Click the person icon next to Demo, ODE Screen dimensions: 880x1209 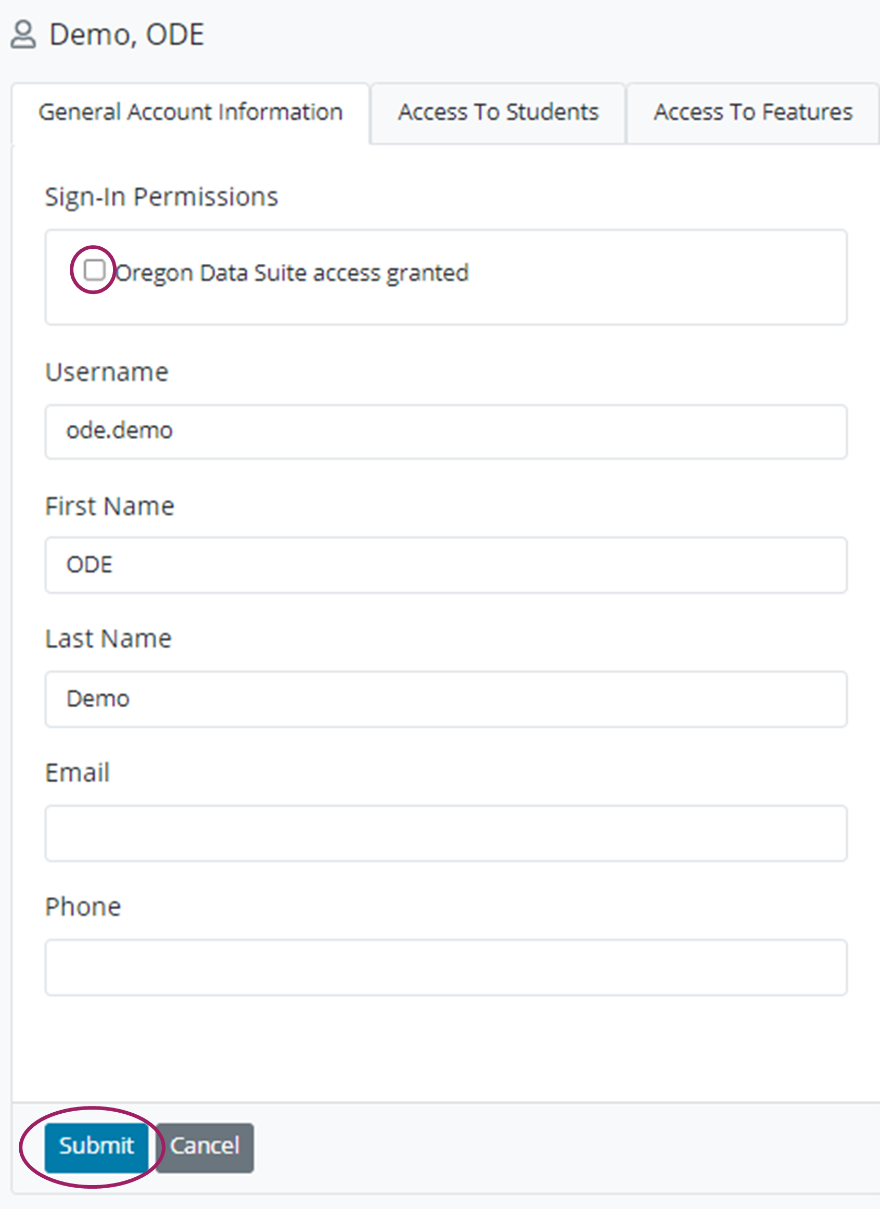23,34
